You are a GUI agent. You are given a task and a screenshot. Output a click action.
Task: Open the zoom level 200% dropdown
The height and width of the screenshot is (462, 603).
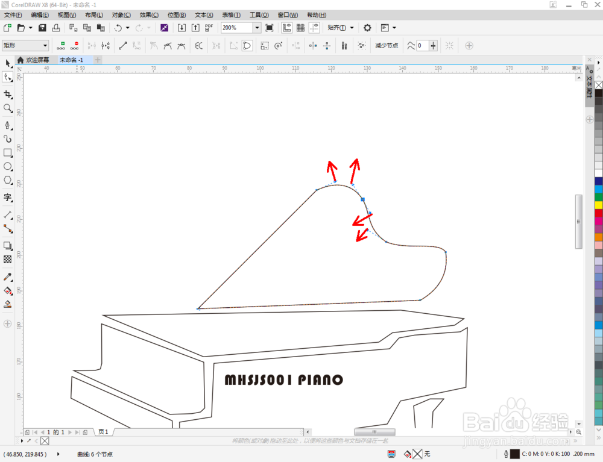click(257, 28)
